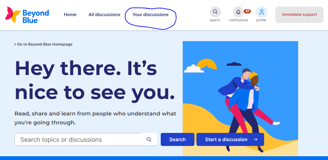Open the All discussions nav item

pos(104,15)
